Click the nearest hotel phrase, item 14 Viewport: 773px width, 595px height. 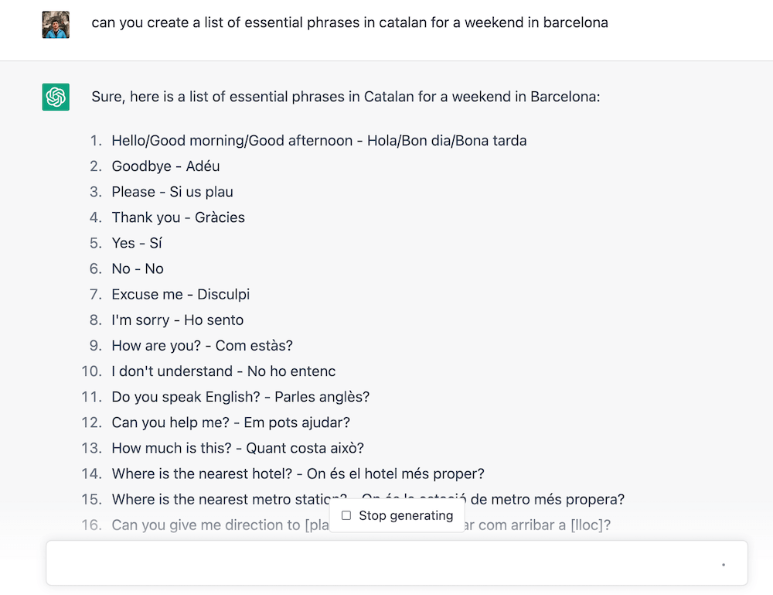(298, 474)
